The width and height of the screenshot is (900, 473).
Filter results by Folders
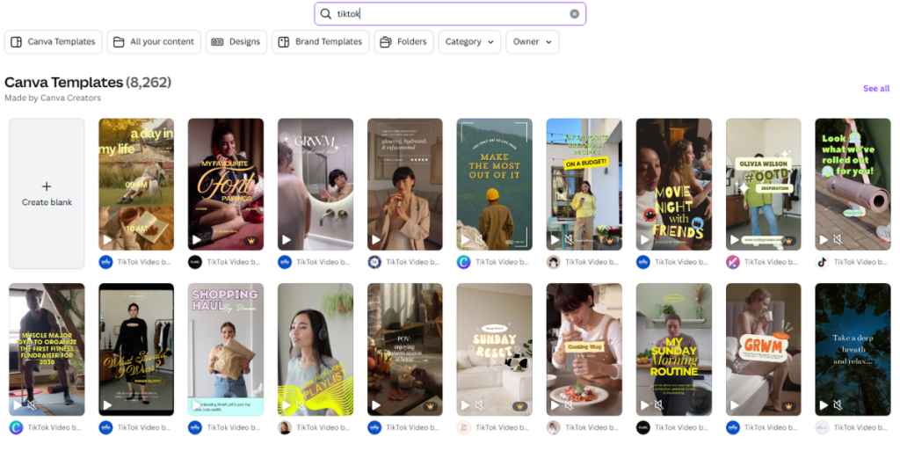coord(403,42)
